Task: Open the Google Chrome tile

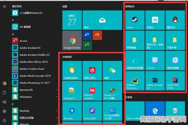Action: pos(72,40)
